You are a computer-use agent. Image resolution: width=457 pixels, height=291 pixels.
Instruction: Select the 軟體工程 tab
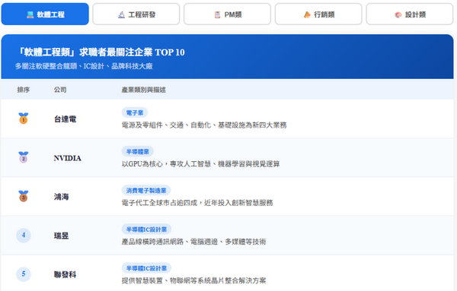pos(45,14)
